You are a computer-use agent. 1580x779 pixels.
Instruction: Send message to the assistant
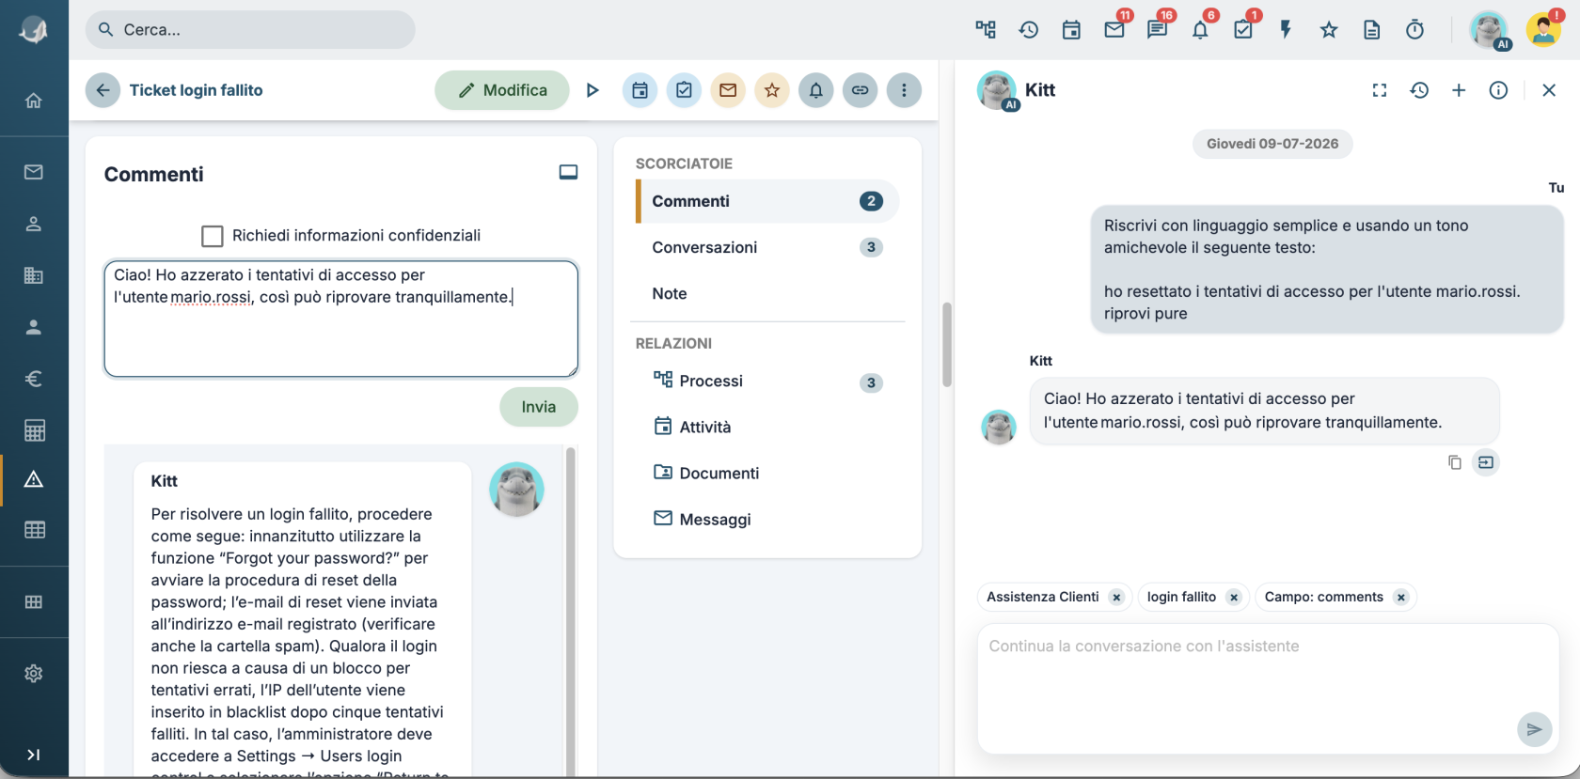click(1535, 729)
